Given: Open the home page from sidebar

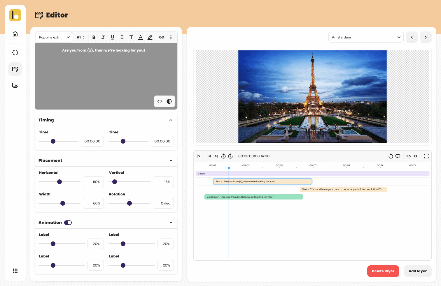Looking at the screenshot, I should [15, 34].
